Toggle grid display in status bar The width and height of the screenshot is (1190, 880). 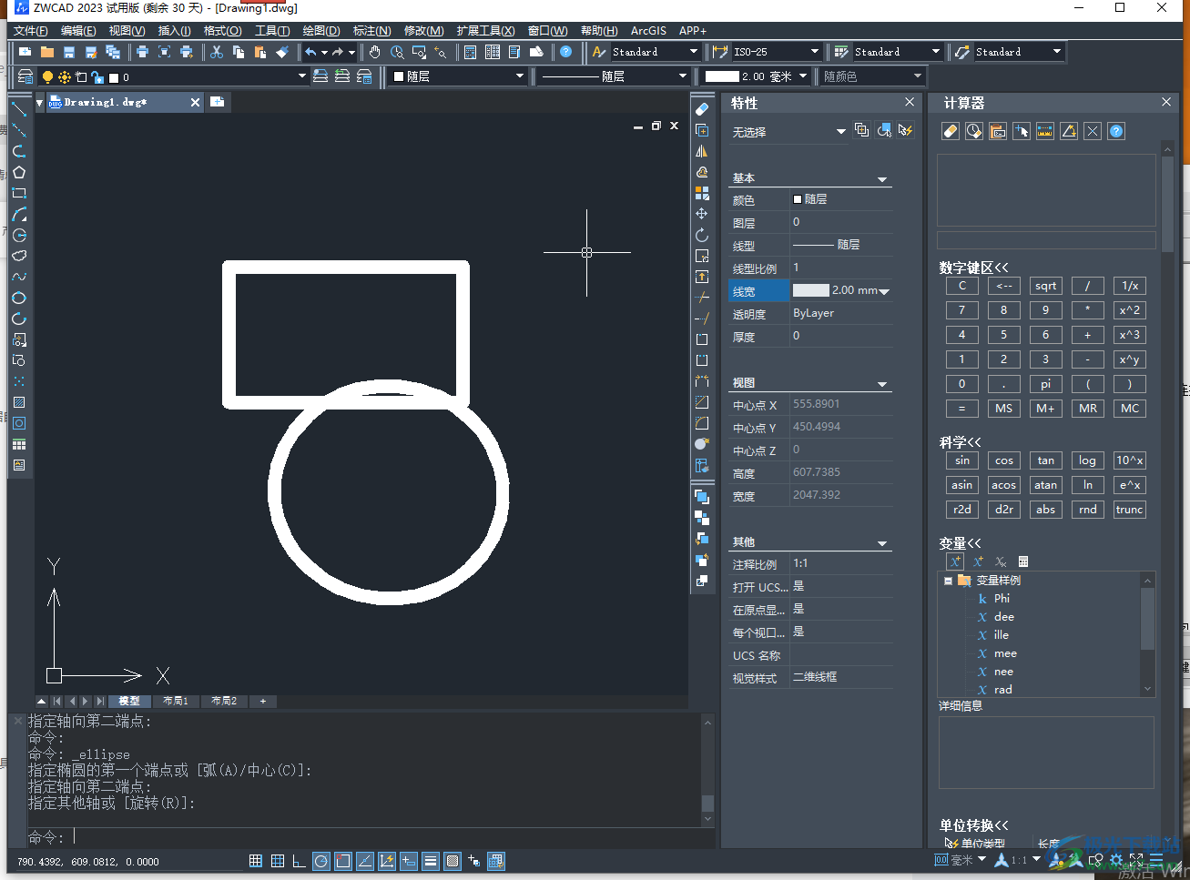(x=278, y=861)
